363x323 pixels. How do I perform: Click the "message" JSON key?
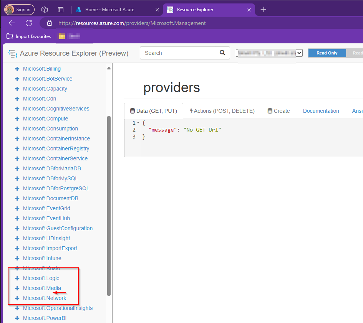coord(162,130)
